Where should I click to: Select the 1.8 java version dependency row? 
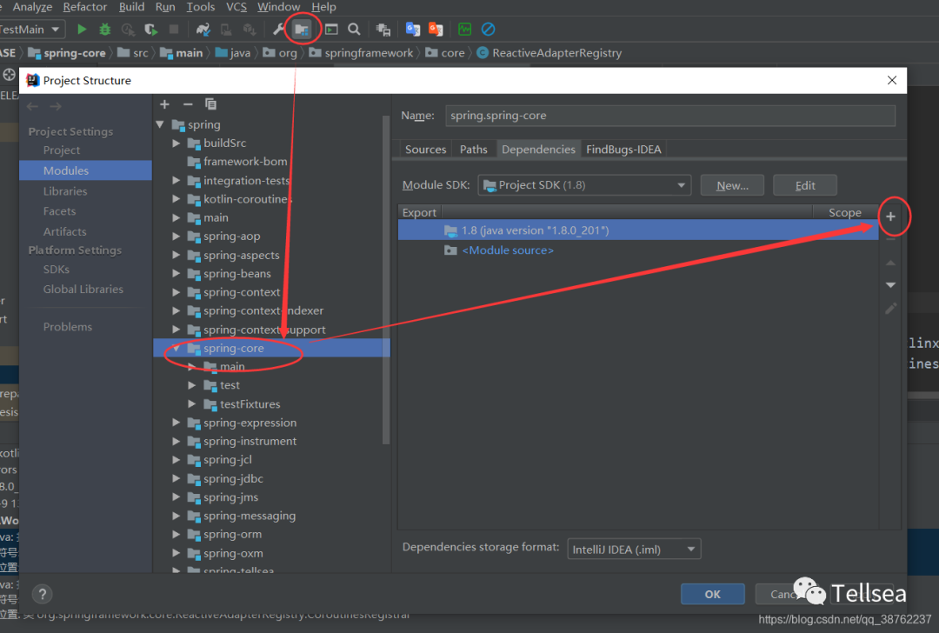638,230
